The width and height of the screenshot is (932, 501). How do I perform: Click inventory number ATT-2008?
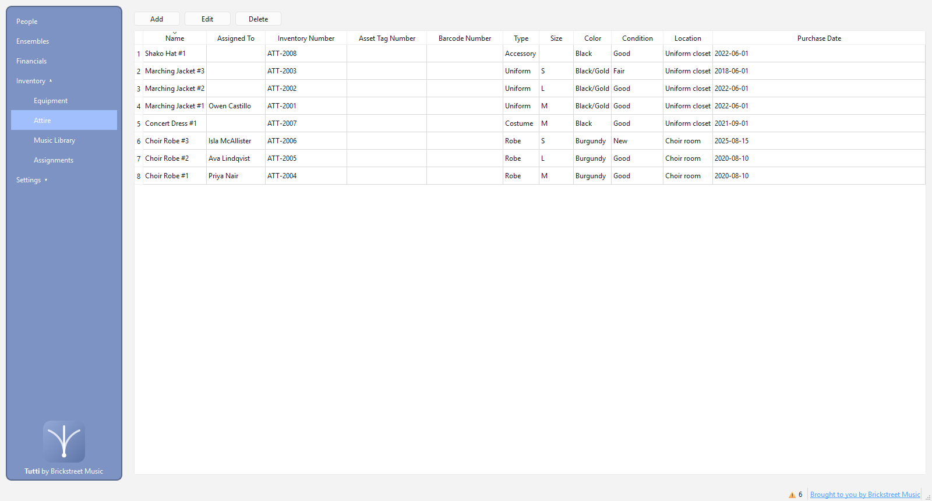[306, 54]
